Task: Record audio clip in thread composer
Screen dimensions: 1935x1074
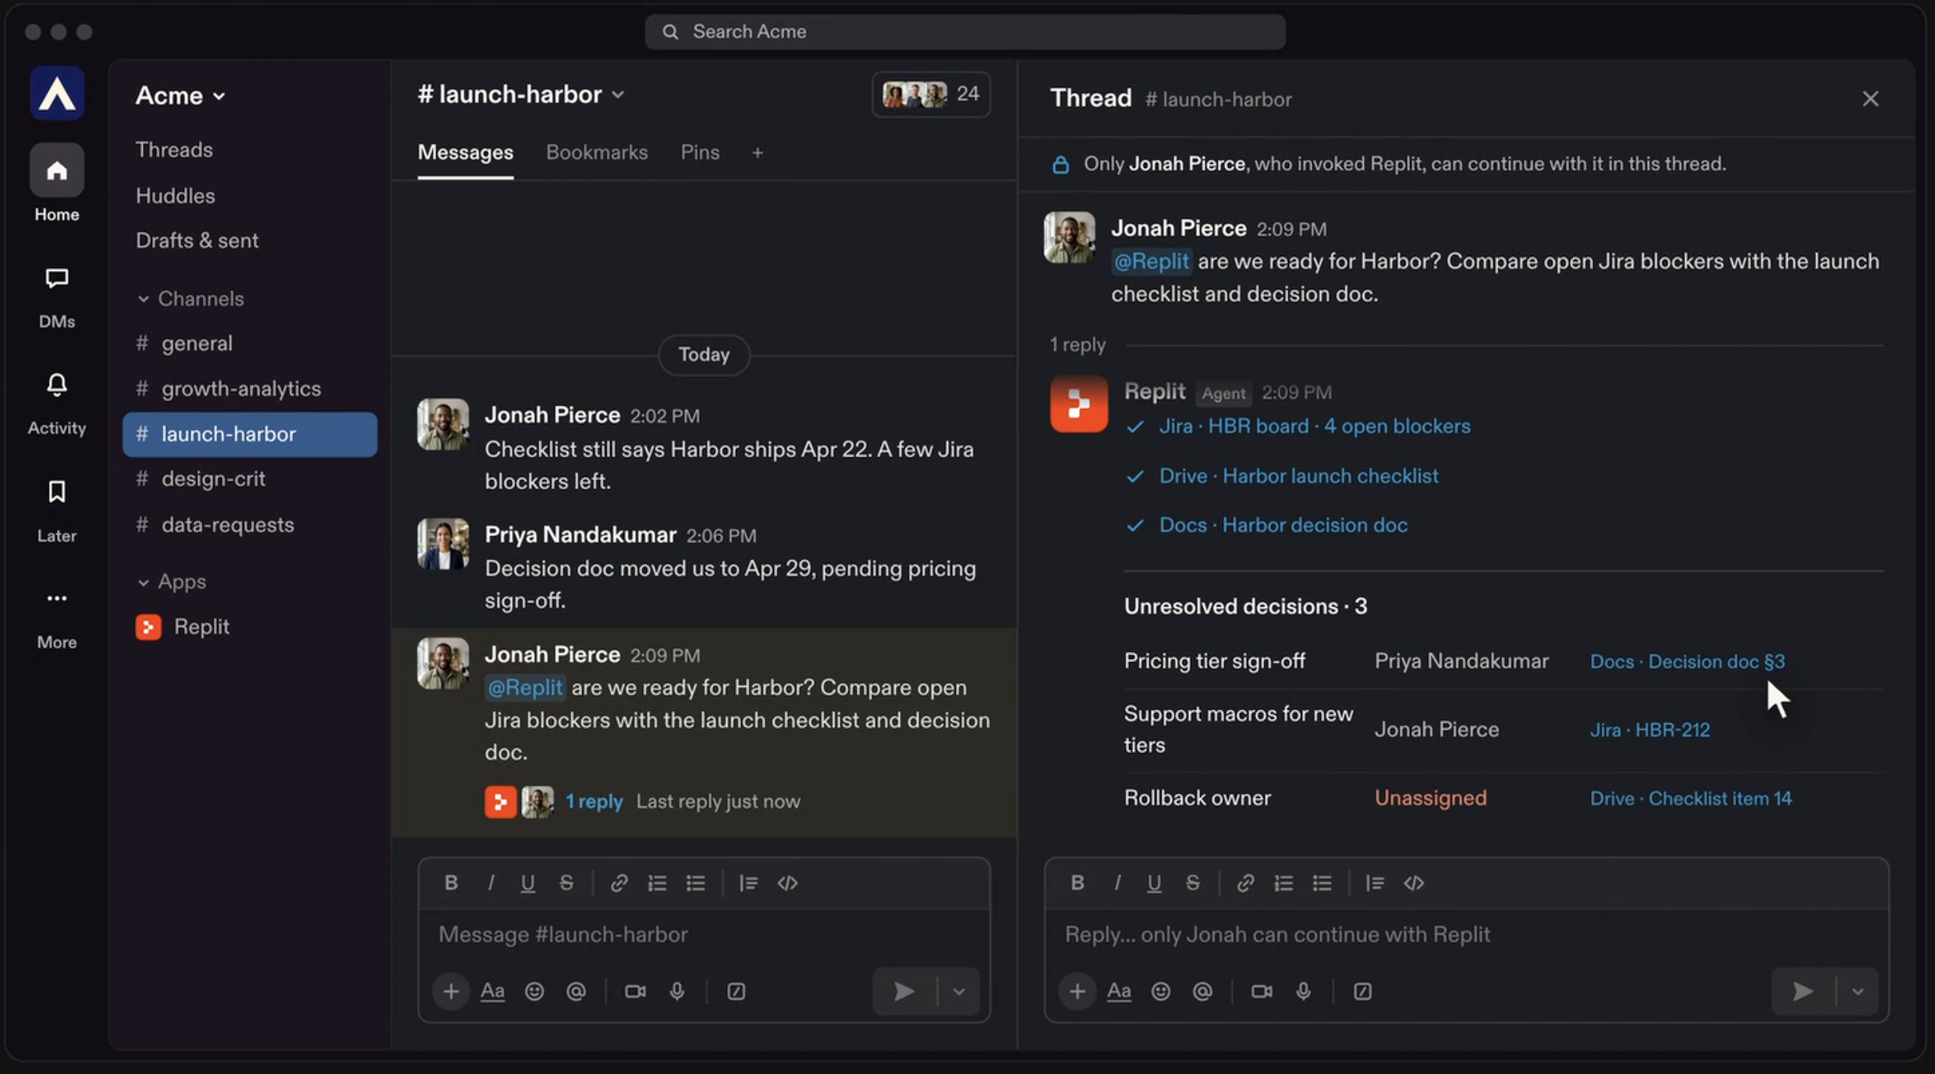Action: pos(1303,991)
